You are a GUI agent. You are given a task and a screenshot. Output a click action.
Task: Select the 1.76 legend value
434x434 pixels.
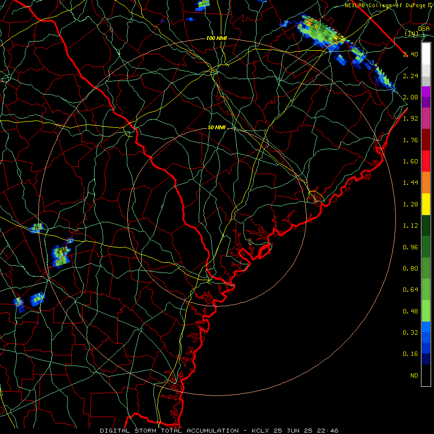[x=410, y=140]
